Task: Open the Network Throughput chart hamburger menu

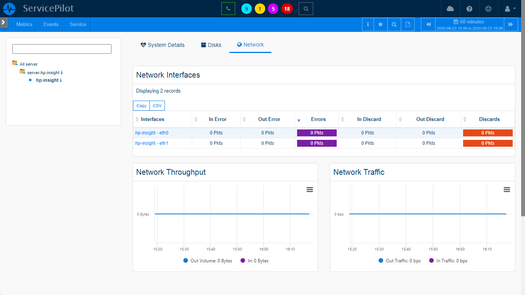Action: (x=310, y=189)
